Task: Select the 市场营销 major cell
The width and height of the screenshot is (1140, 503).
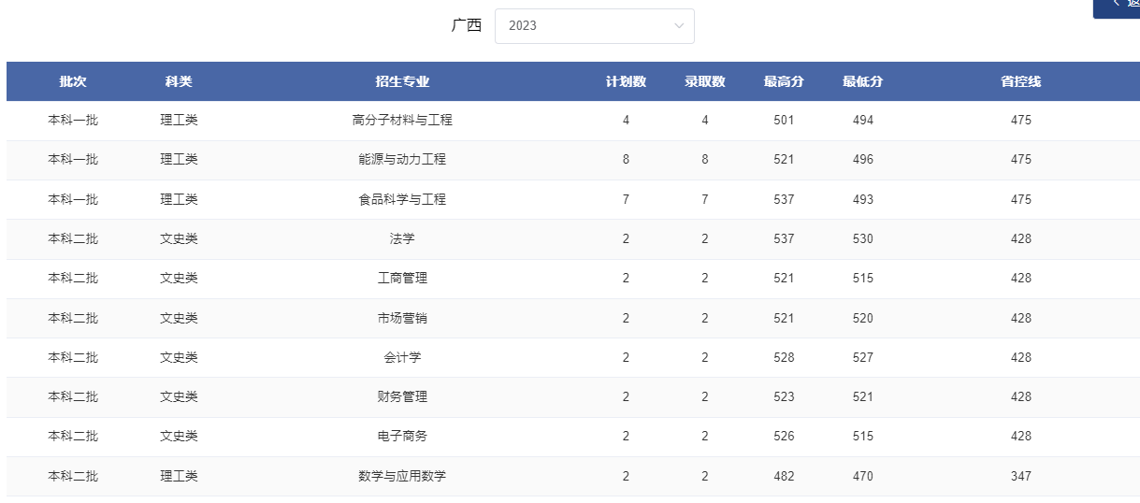Action: [402, 319]
